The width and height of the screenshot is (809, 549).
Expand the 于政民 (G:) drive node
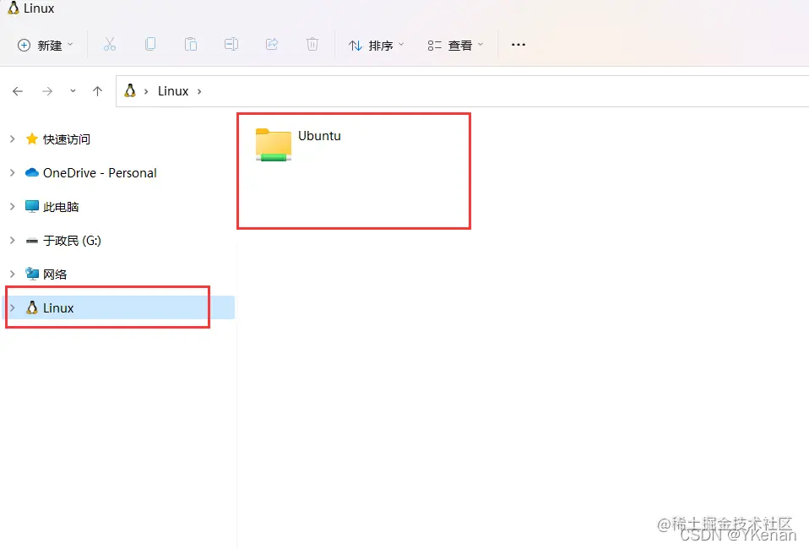click(x=13, y=241)
